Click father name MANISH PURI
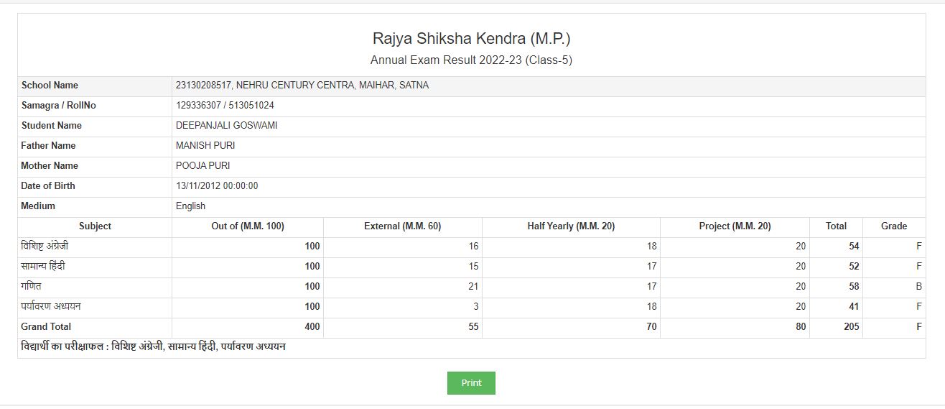This screenshot has width=945, height=409. [x=205, y=146]
